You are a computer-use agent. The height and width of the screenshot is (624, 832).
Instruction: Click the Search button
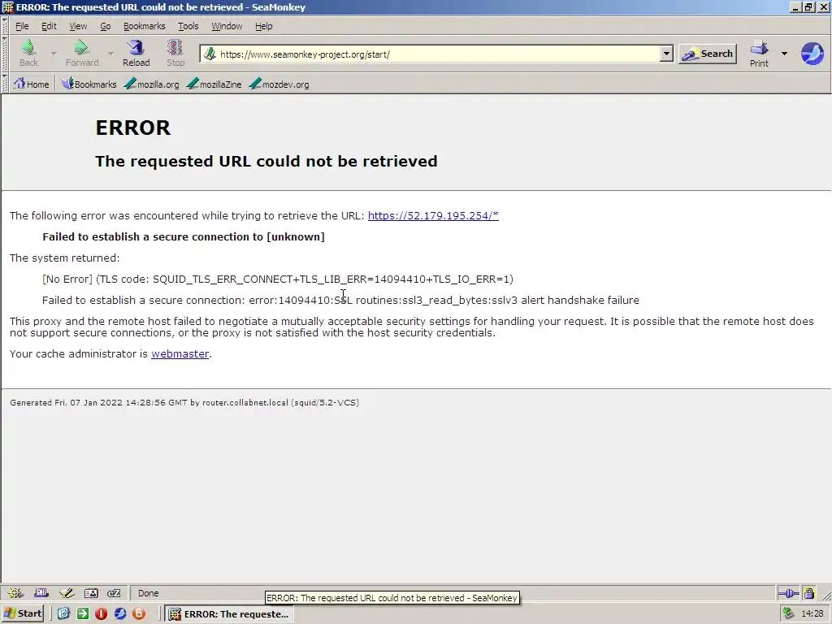[x=708, y=54]
